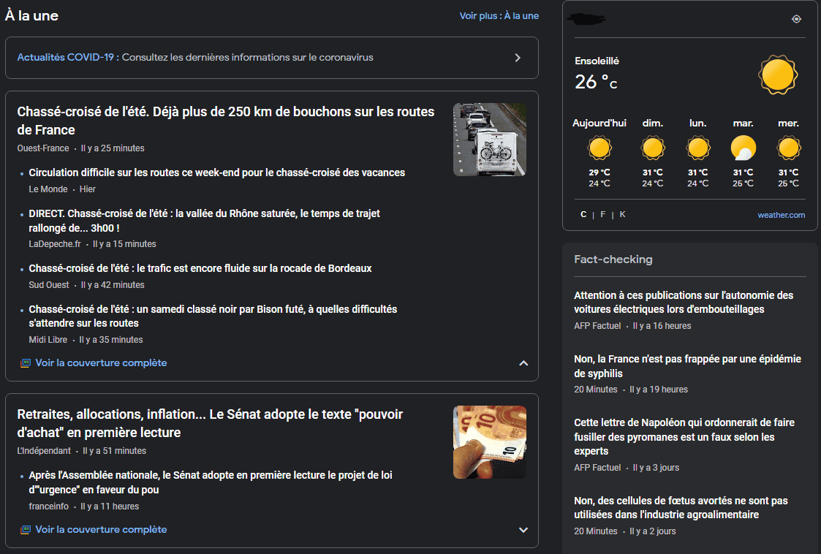Open the 'À la une' section heading
This screenshot has height=554, width=821.
32,15
